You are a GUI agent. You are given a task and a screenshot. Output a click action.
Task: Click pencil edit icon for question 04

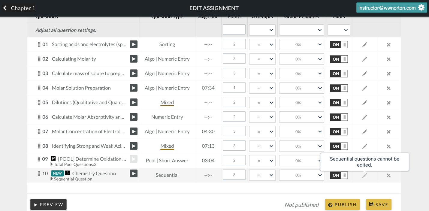pos(364,88)
